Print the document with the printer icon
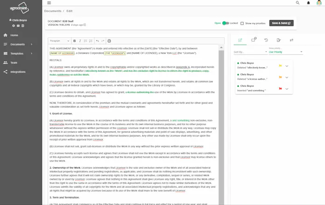325x205 pixels. pyautogui.click(x=109, y=41)
